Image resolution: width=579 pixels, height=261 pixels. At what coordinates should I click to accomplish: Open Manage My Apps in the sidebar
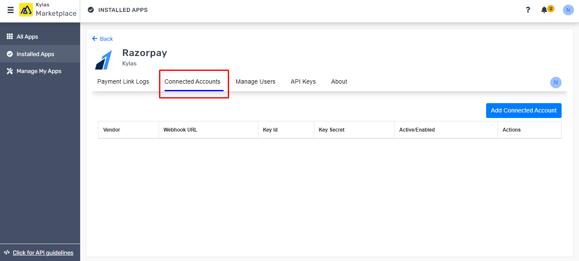(x=40, y=71)
